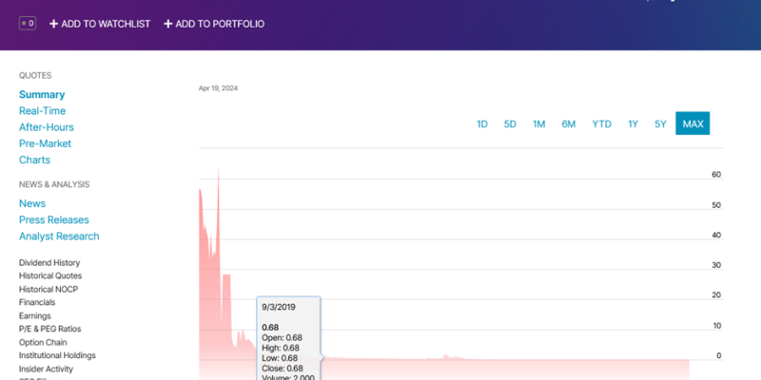View Analyst Research page
The image size is (761, 380).
(59, 236)
